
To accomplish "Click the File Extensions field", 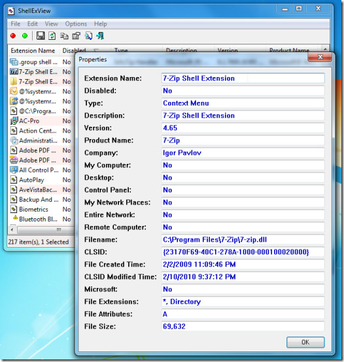I will coord(243,301).
